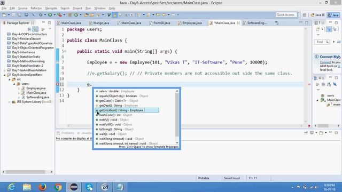Screen dimensions: 342x192
Task: Click the Open Perspective icon
Action: (x=305, y=15)
